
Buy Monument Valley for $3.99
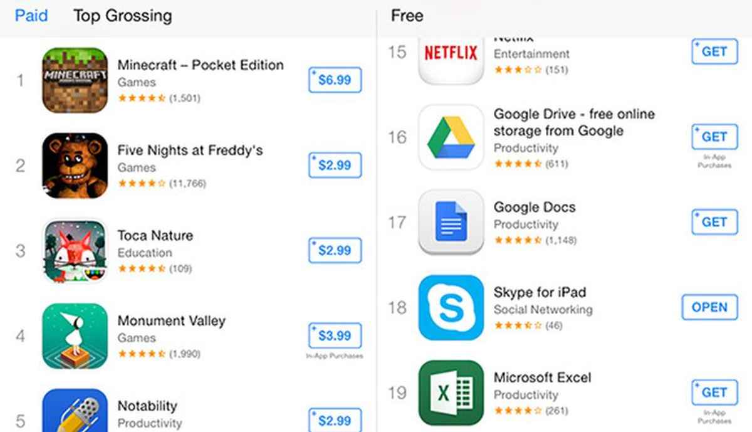pyautogui.click(x=335, y=335)
